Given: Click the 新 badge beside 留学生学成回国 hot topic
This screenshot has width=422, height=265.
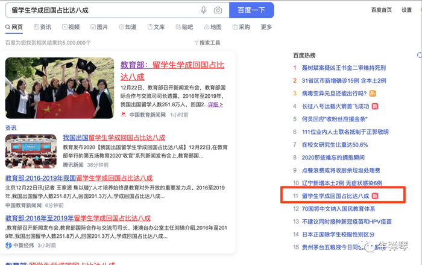Looking at the screenshot, I should [375, 196].
